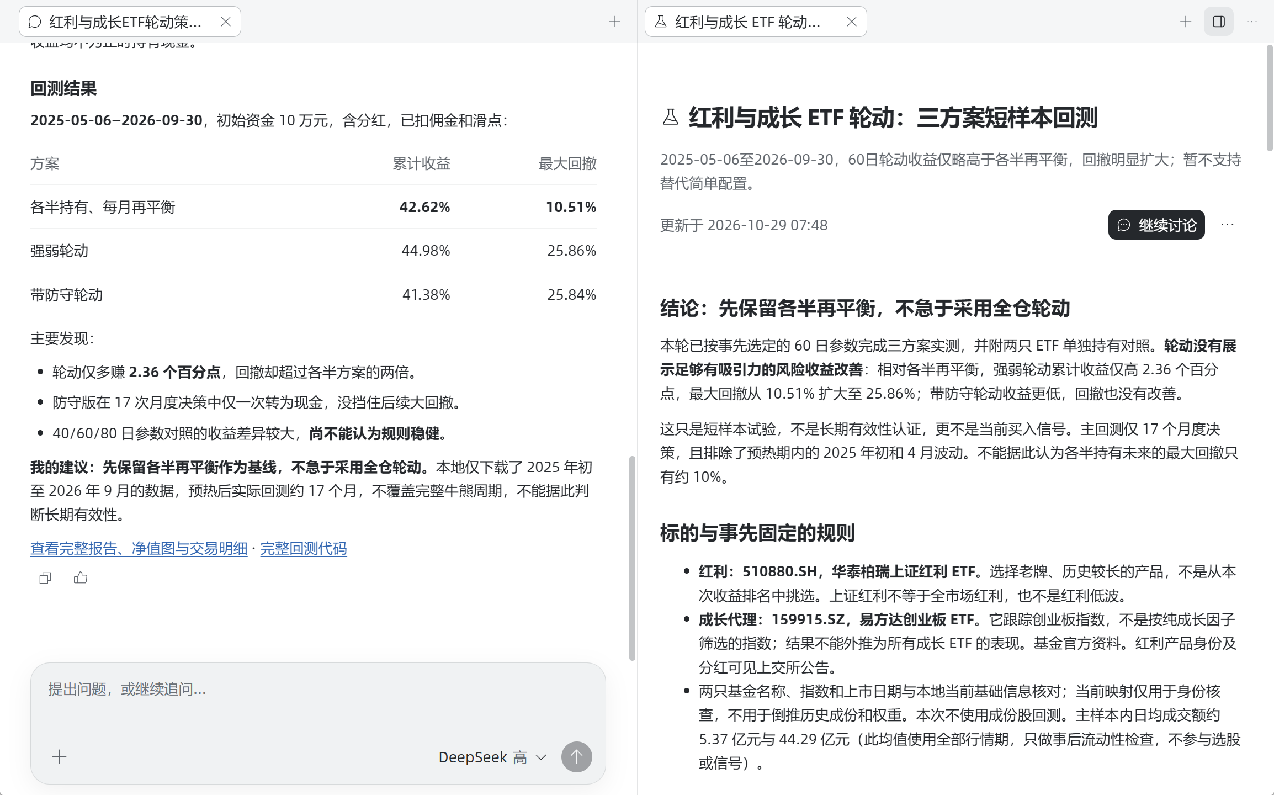This screenshot has height=795, width=1274.
Task: Close the 红利与成长ETF轮动策 chat tab
Action: [226, 22]
